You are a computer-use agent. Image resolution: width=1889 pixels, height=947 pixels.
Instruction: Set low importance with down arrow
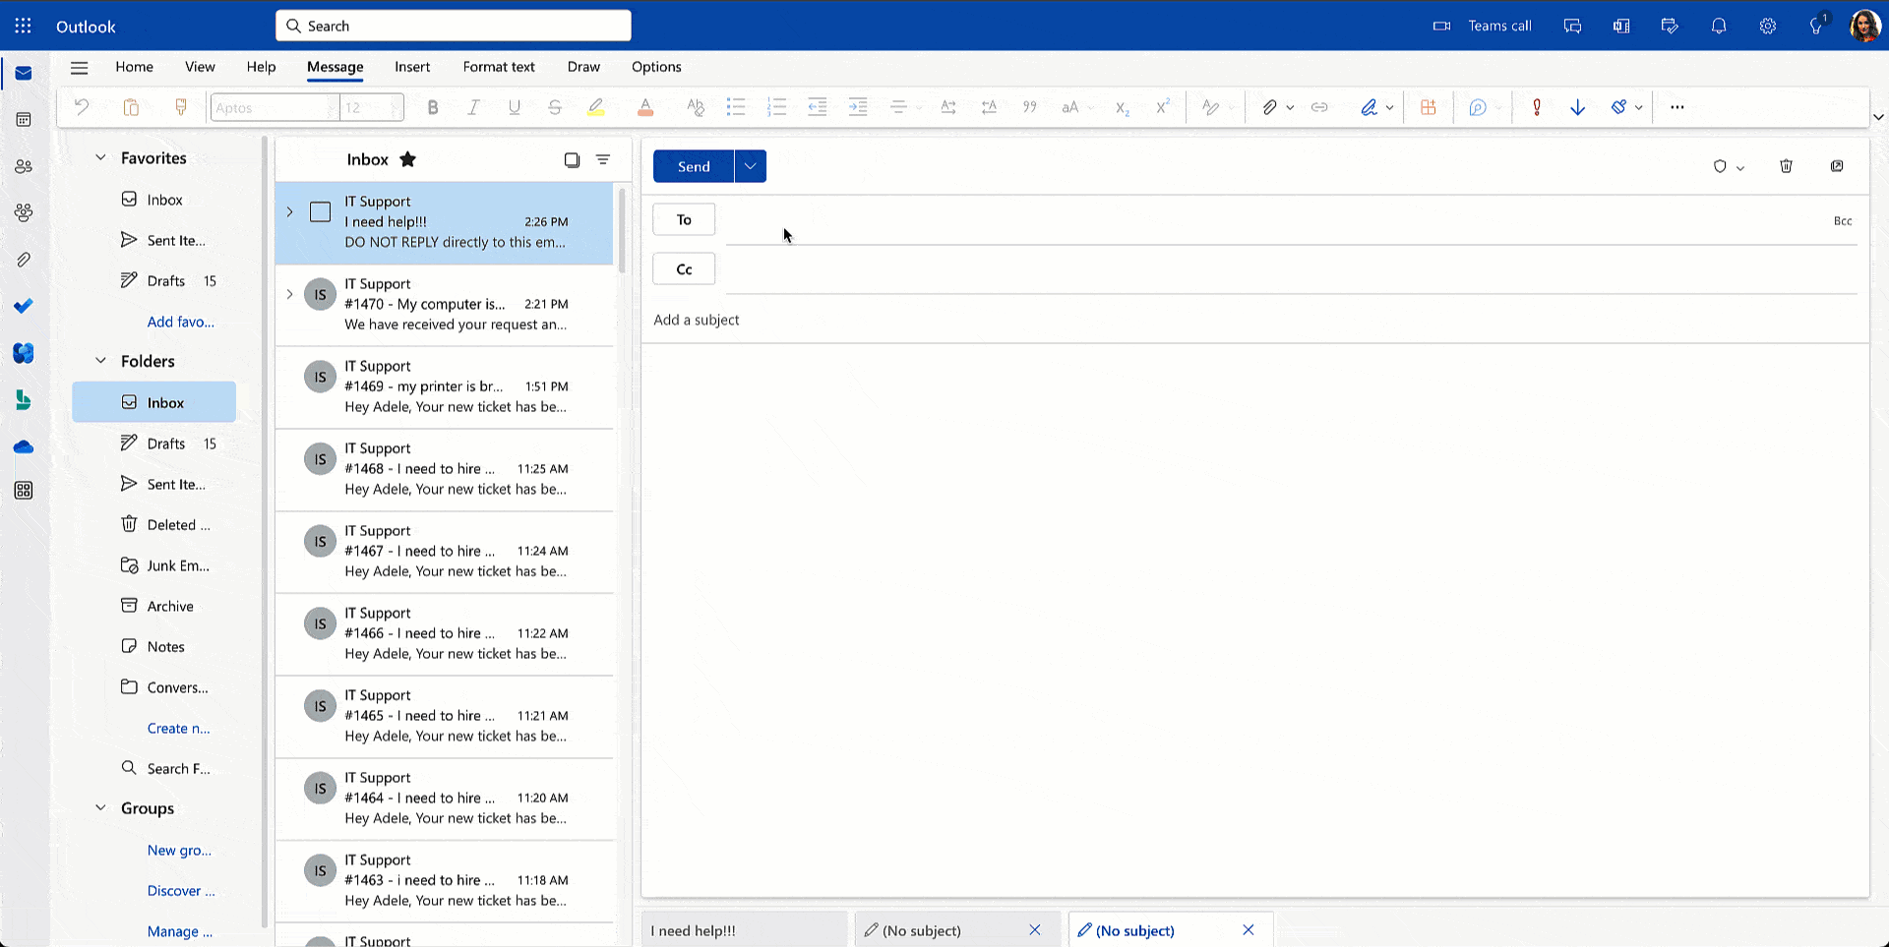pos(1577,107)
